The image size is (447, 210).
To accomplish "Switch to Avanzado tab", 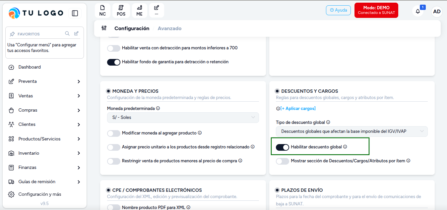I will [169, 28].
